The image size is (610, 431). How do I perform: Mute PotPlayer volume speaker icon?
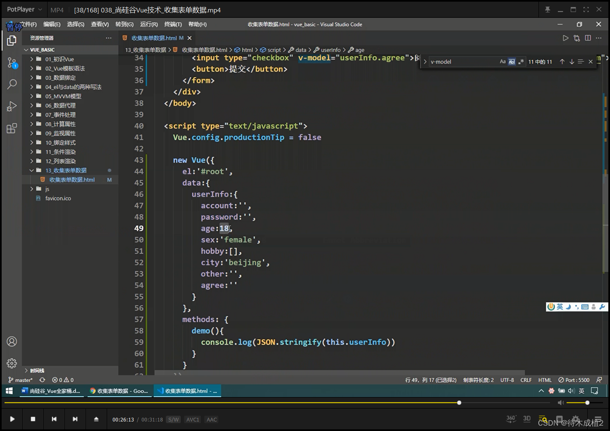(x=560, y=402)
